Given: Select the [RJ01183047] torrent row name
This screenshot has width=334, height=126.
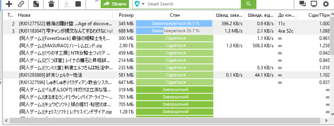Looking at the screenshot, I should (x=66, y=31).
